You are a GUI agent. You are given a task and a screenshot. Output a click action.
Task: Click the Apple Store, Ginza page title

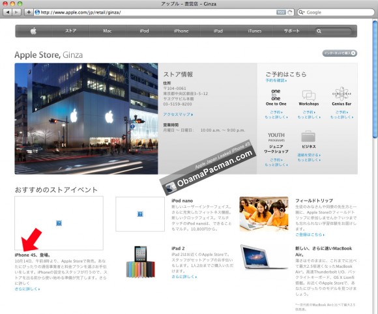48,55
